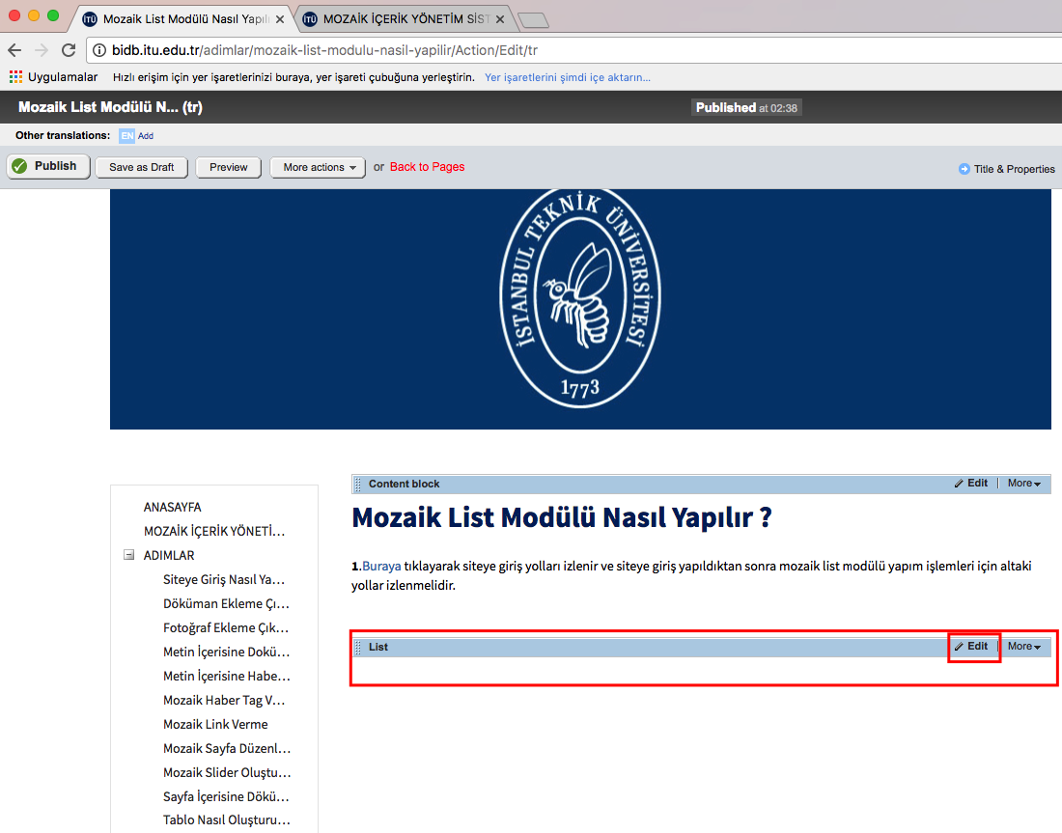
Task: Click Edit on the Content block
Action: 972,484
